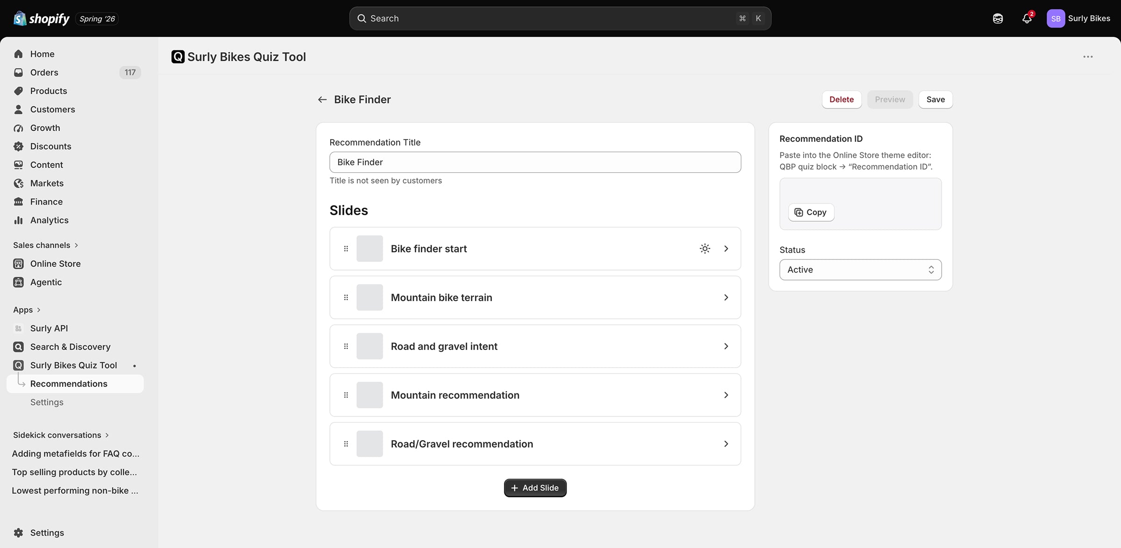The width and height of the screenshot is (1121, 548).
Task: Open the notifications bell
Action: click(1027, 19)
